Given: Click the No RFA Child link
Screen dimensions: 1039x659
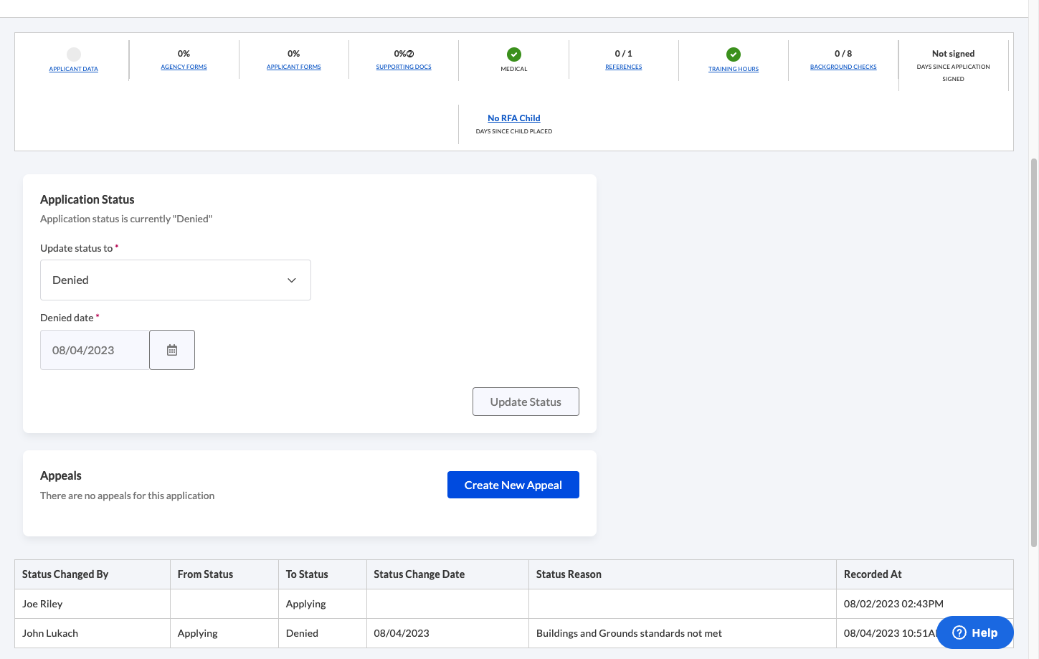Looking at the screenshot, I should point(514,118).
